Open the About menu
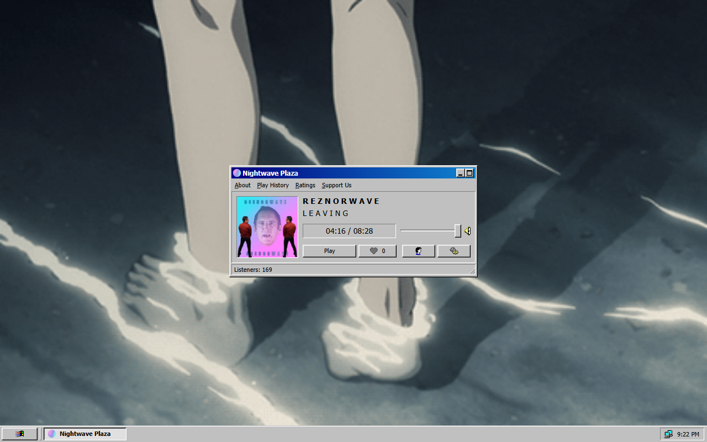The width and height of the screenshot is (707, 442). pos(242,185)
